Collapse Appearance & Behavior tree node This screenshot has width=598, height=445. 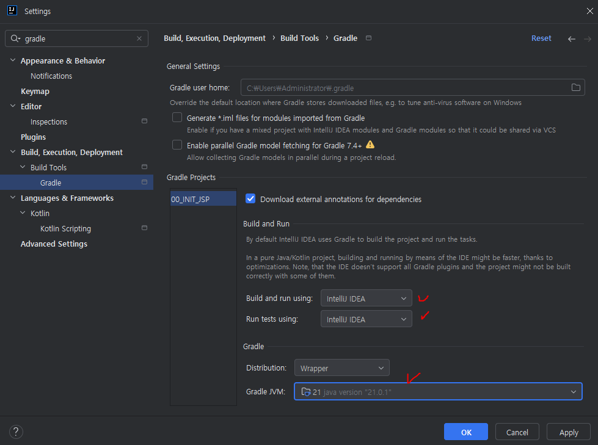(x=13, y=60)
